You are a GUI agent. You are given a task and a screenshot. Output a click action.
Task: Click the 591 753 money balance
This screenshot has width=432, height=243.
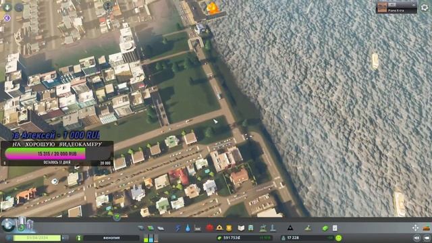[232, 238]
